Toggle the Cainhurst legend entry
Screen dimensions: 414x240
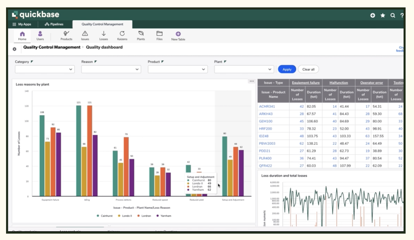pyautogui.click(x=104, y=216)
